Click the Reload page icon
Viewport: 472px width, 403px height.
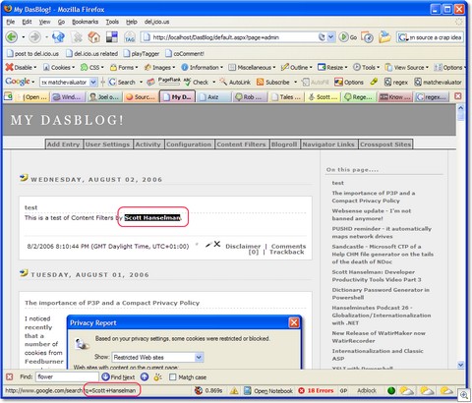tap(59, 37)
